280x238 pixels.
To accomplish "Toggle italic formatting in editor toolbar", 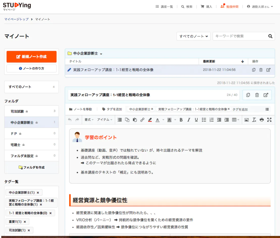I will [x=189, y=120].
